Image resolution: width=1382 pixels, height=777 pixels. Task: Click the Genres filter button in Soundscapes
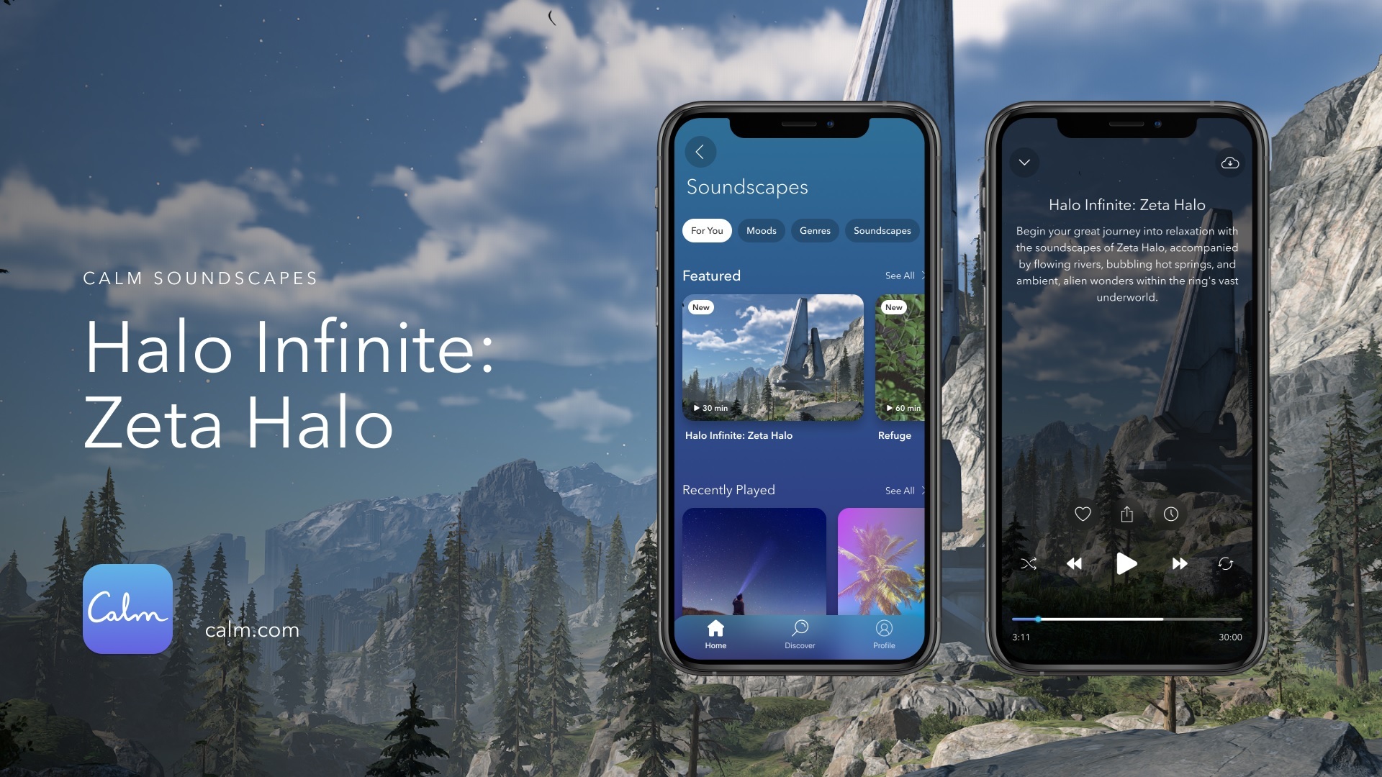click(816, 230)
